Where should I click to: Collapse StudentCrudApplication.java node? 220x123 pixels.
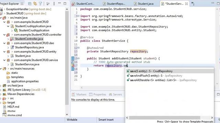coord(8,26)
